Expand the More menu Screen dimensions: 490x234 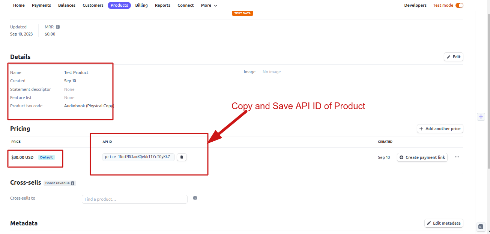click(x=209, y=5)
